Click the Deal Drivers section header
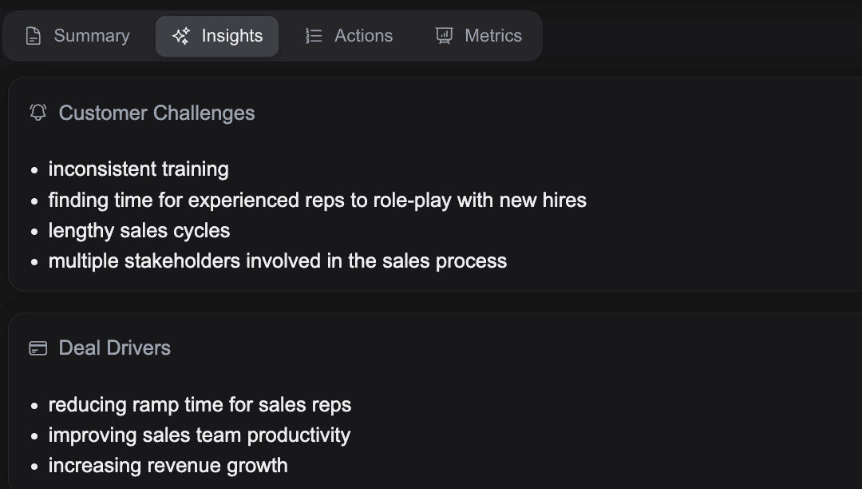Screen dimensions: 862x489 coord(114,348)
